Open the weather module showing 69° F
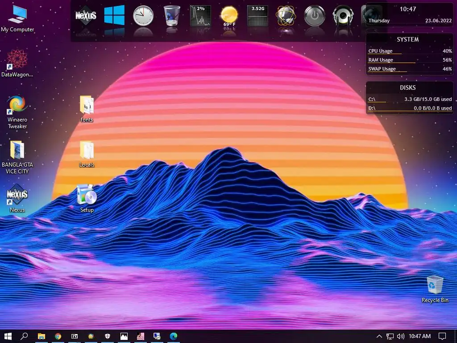The height and width of the screenshot is (343, 457). click(229, 16)
